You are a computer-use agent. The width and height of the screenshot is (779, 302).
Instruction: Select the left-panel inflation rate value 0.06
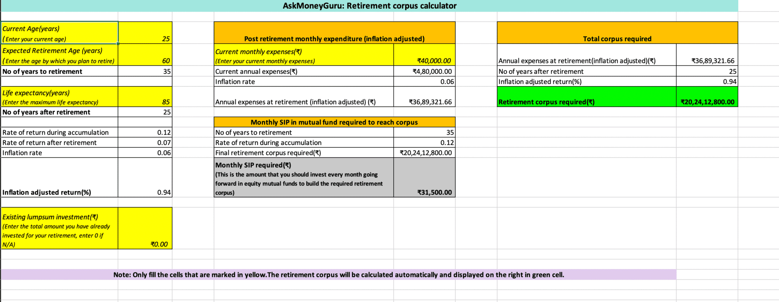(x=145, y=153)
